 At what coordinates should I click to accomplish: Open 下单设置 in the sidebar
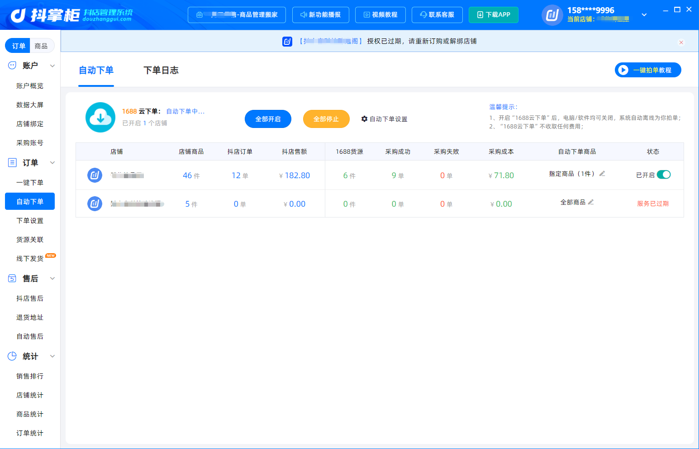click(x=30, y=221)
